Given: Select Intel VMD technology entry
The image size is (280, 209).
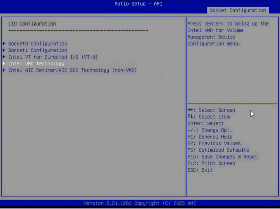Looking at the screenshot, I should pyautogui.click(x=37, y=64).
